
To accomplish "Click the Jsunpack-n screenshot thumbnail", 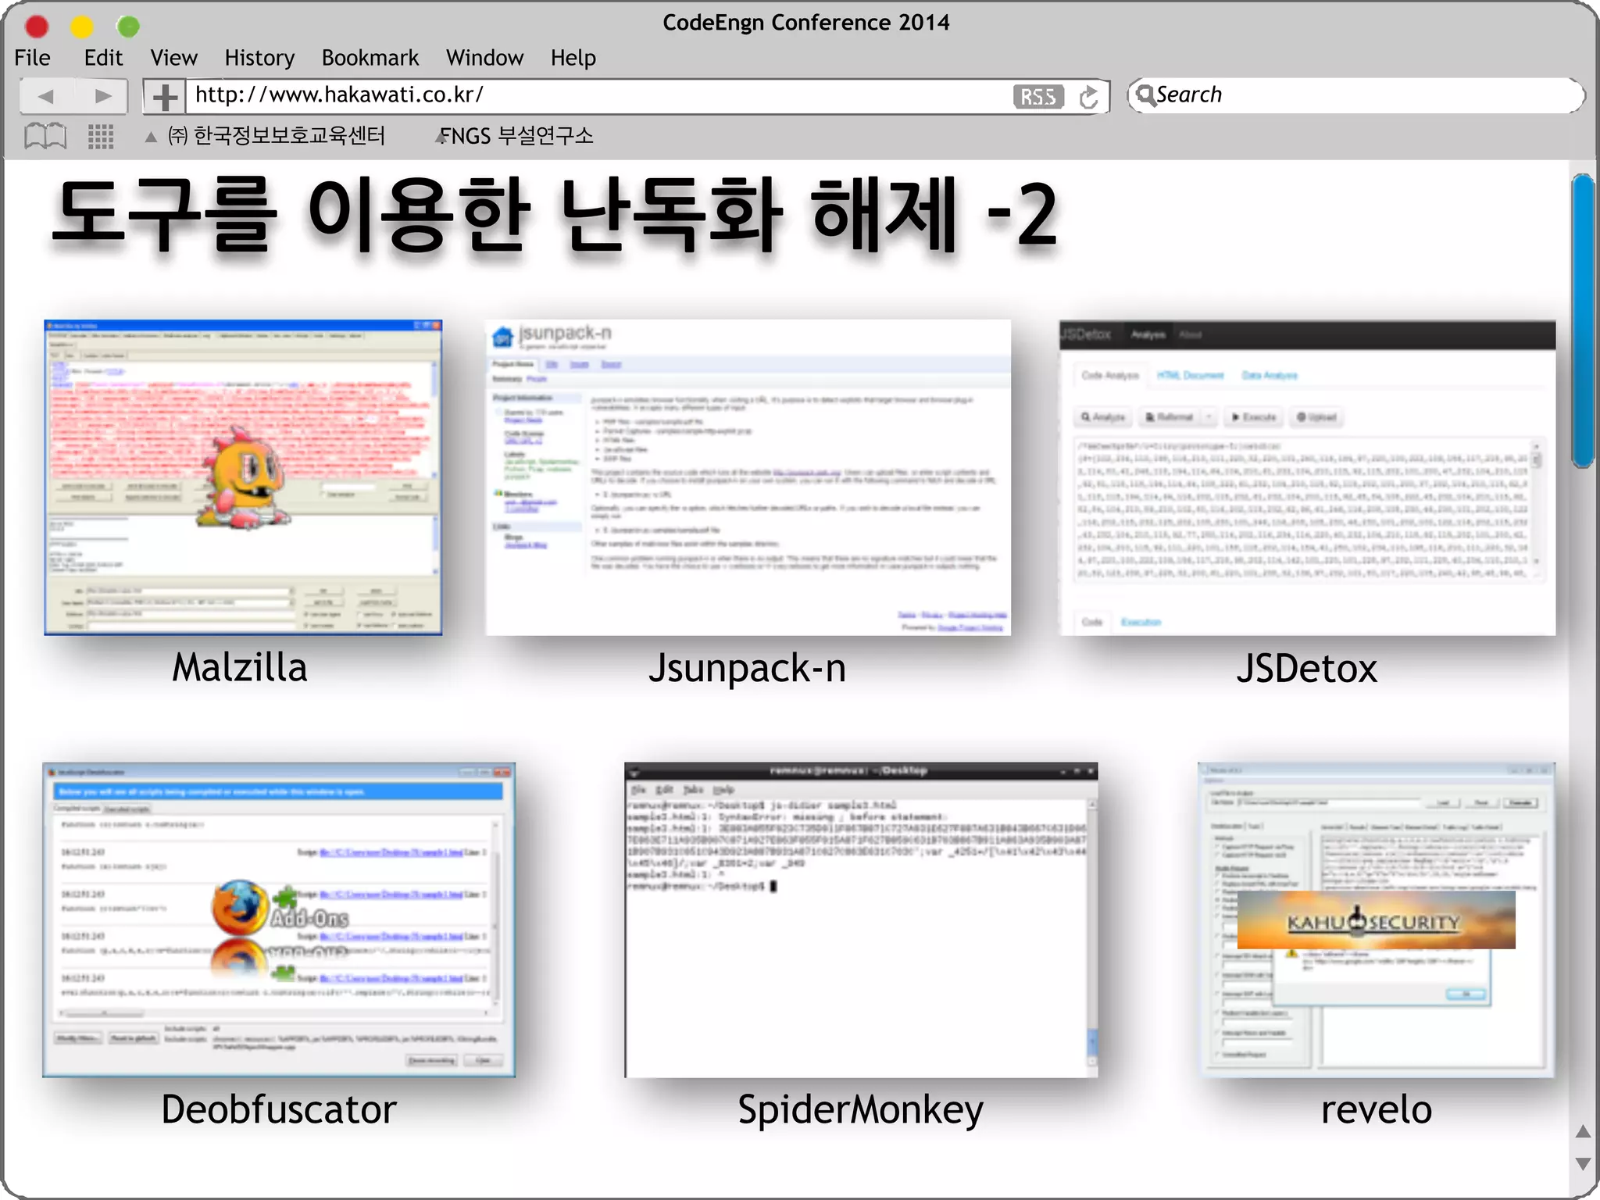I will (748, 477).
